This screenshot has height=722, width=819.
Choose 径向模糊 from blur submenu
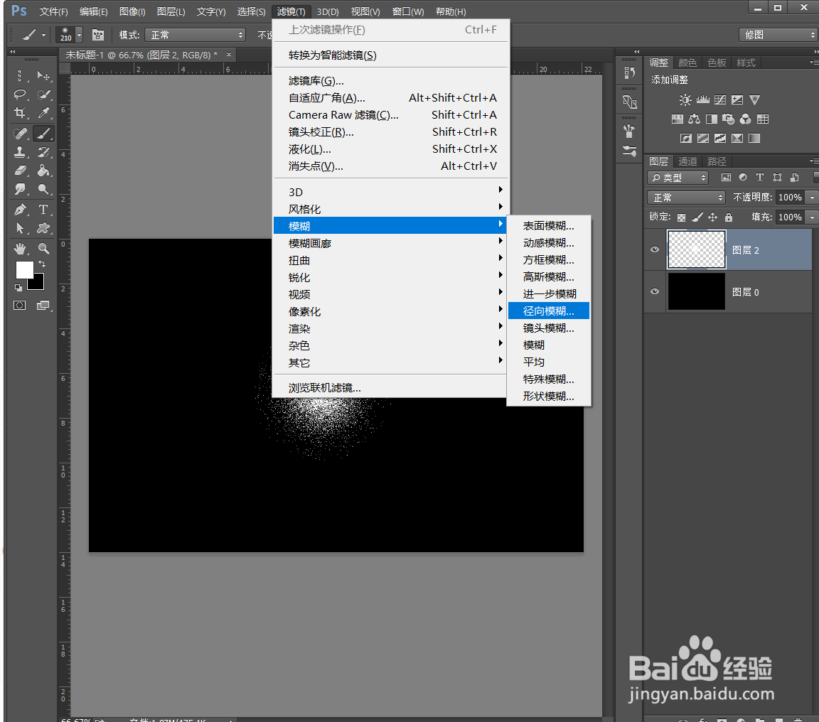(x=548, y=311)
